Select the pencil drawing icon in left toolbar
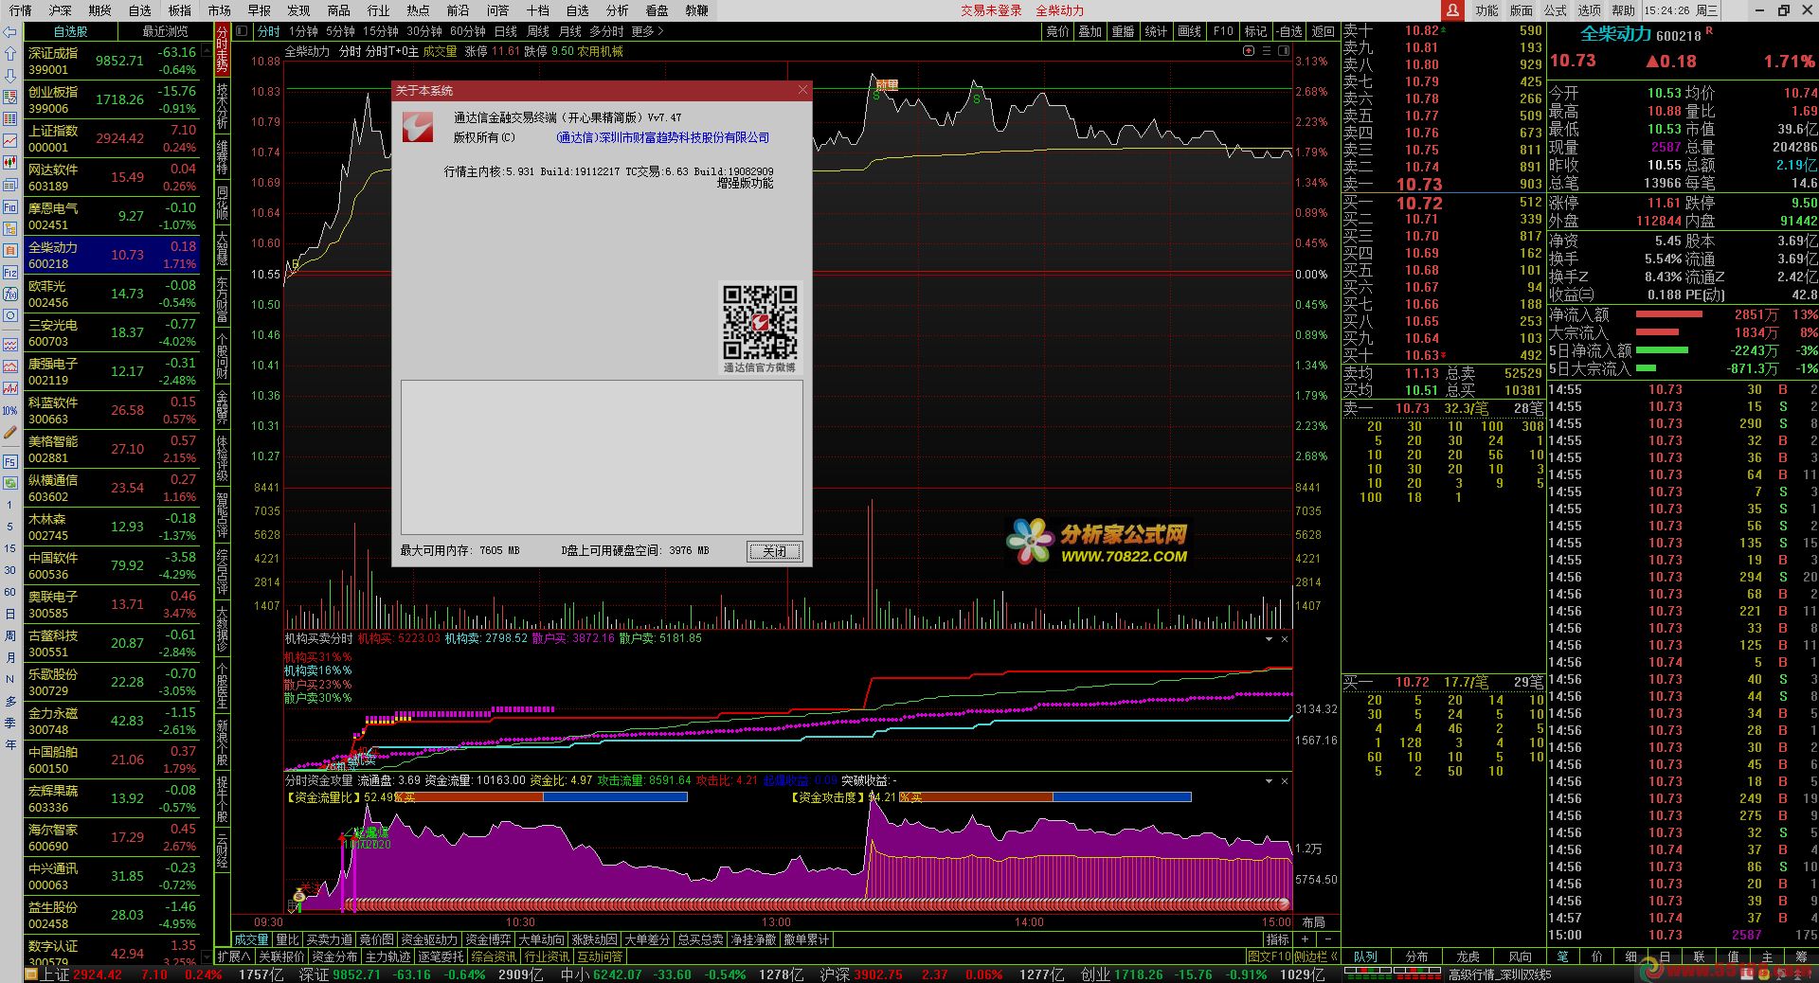 click(9, 432)
